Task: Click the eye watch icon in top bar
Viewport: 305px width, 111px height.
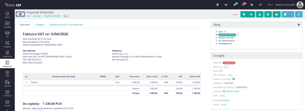Action: pyautogui.click(x=226, y=5)
